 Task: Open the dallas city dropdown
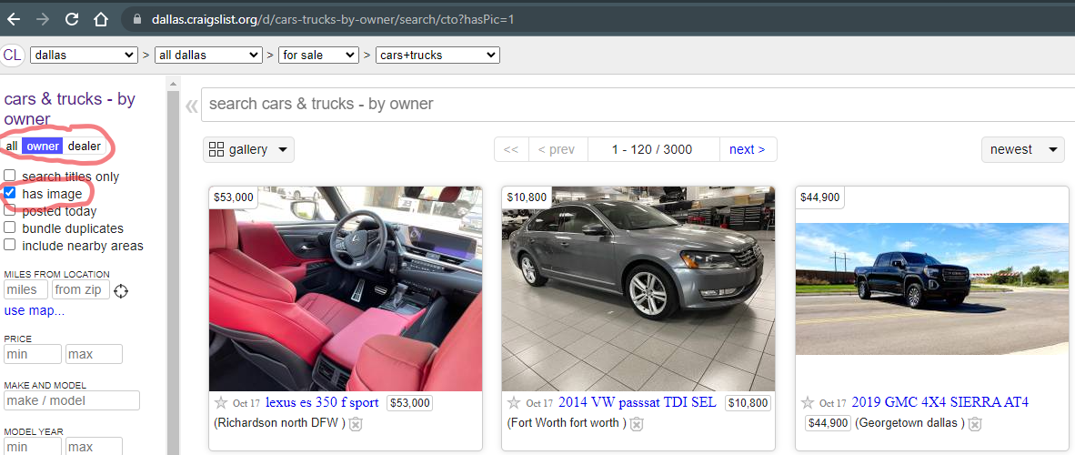pyautogui.click(x=85, y=55)
